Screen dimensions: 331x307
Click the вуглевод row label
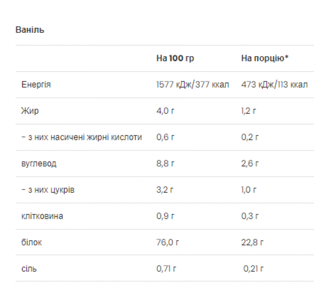[x=39, y=164]
